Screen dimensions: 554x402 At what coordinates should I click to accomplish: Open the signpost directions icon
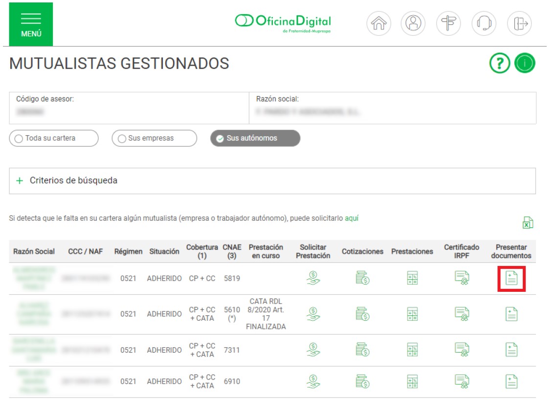[x=448, y=24]
